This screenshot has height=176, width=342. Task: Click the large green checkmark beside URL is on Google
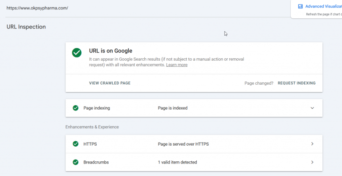point(77,53)
